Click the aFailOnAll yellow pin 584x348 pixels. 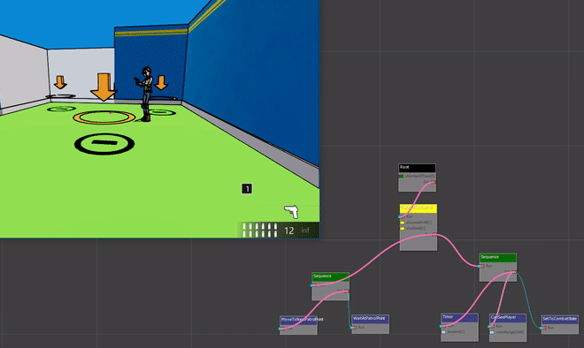point(403,228)
